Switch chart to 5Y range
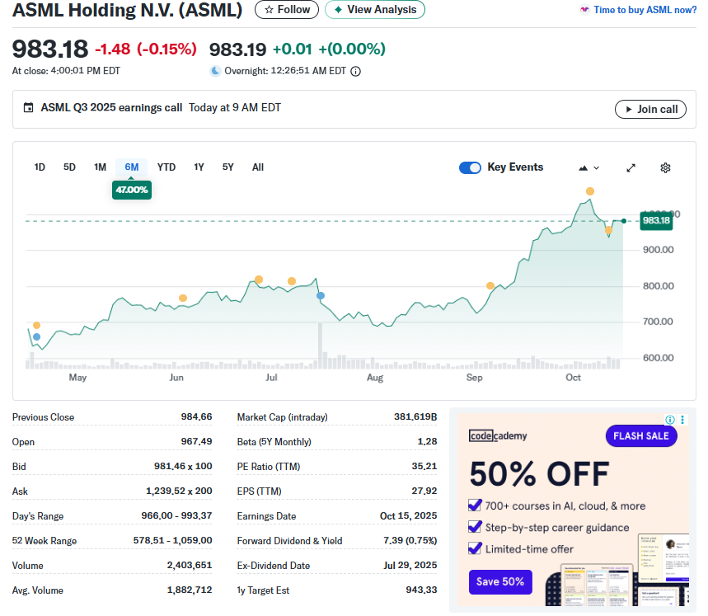The height and width of the screenshot is (616, 708). pos(228,167)
